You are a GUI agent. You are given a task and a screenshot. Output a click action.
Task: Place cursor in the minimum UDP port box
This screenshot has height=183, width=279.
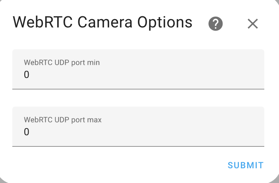click(138, 69)
